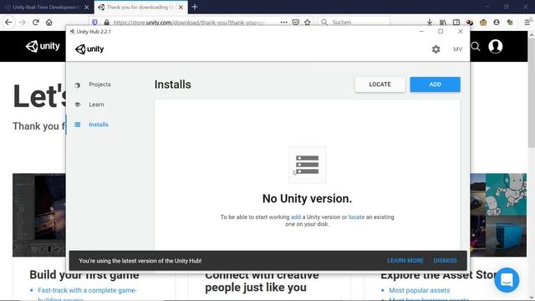Viewport: 535px width, 301px height.
Task: Open the Projects section in the sidebar
Action: (99, 84)
